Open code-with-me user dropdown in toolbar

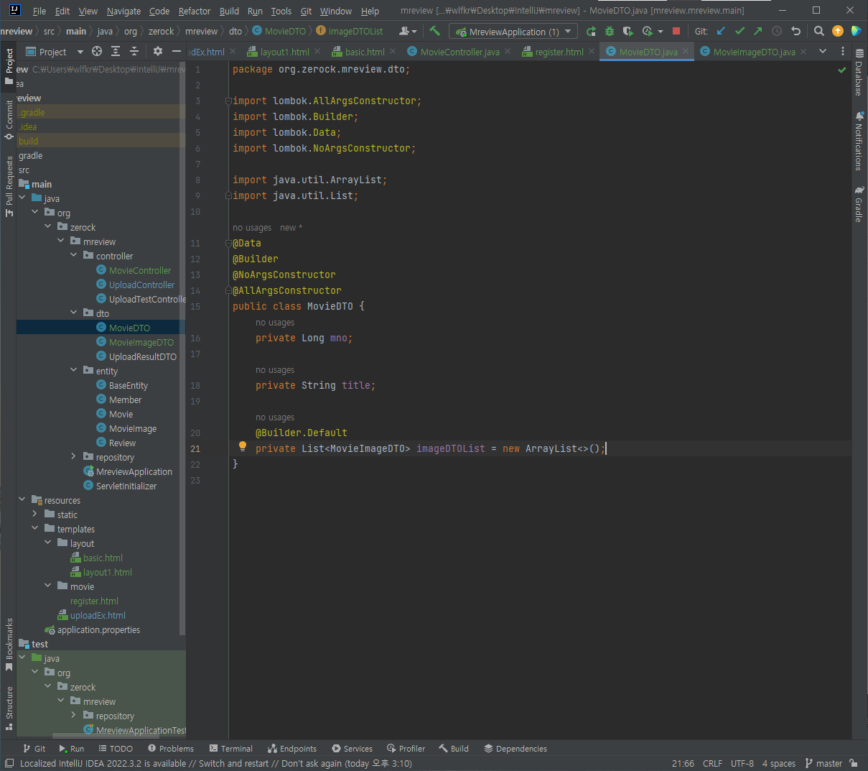click(408, 31)
